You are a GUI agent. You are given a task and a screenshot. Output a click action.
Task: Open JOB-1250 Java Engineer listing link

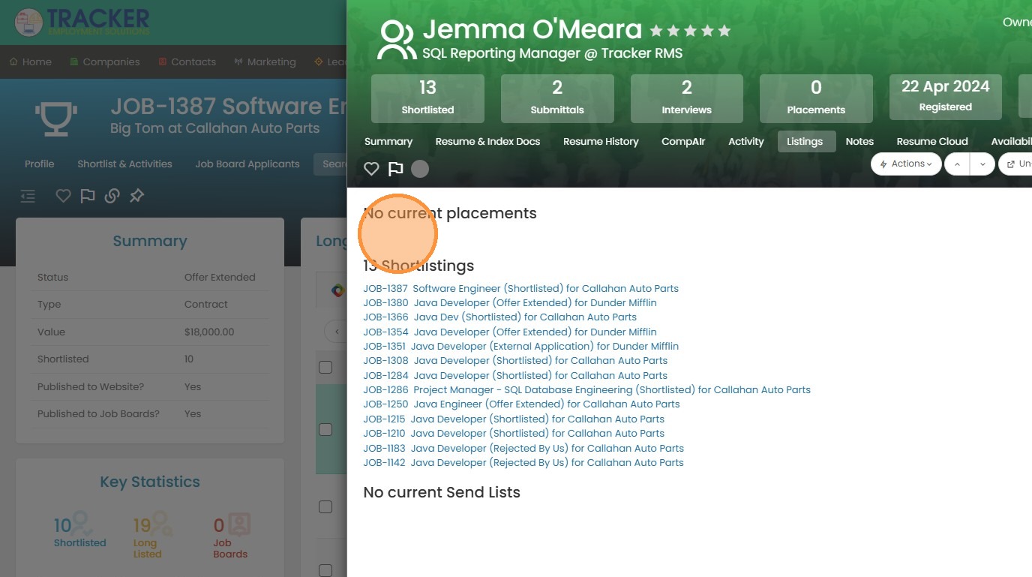pos(522,404)
